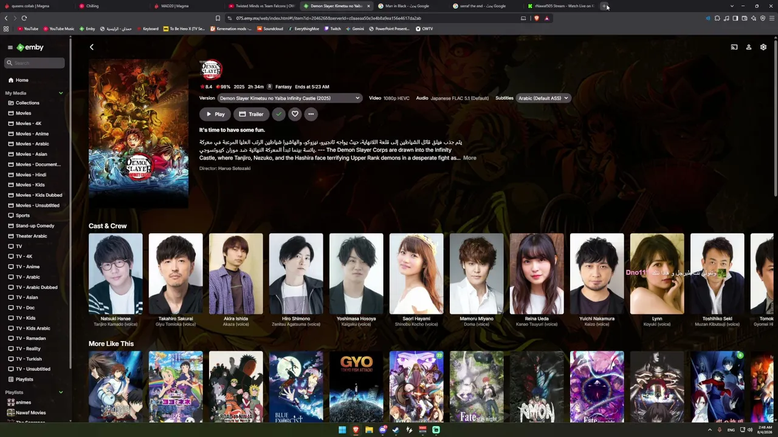
Task: Open Collections in the sidebar
Action: tap(27, 103)
